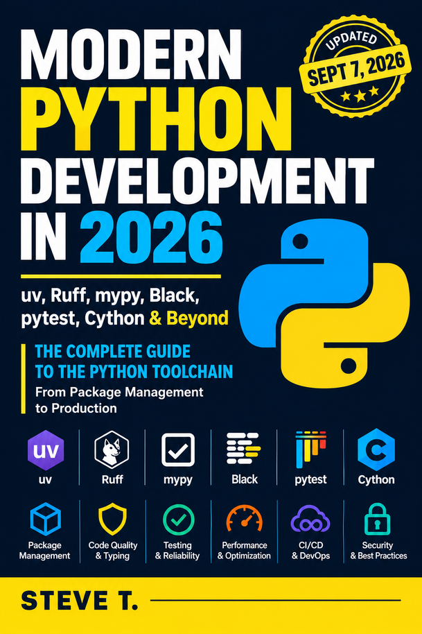Click the 'uv, Ruff, mypy, Black,' line

point(110,297)
